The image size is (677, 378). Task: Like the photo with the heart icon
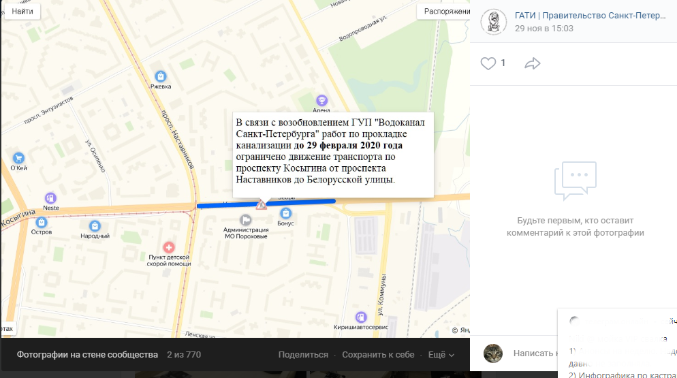(x=488, y=63)
